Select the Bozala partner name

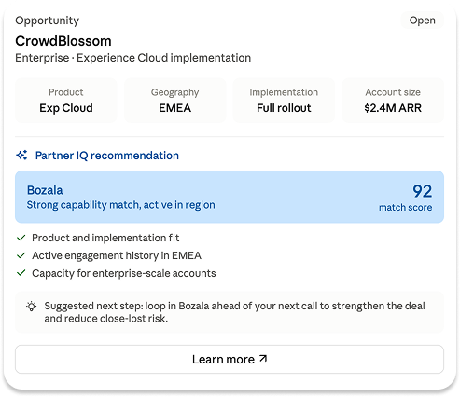pos(45,190)
